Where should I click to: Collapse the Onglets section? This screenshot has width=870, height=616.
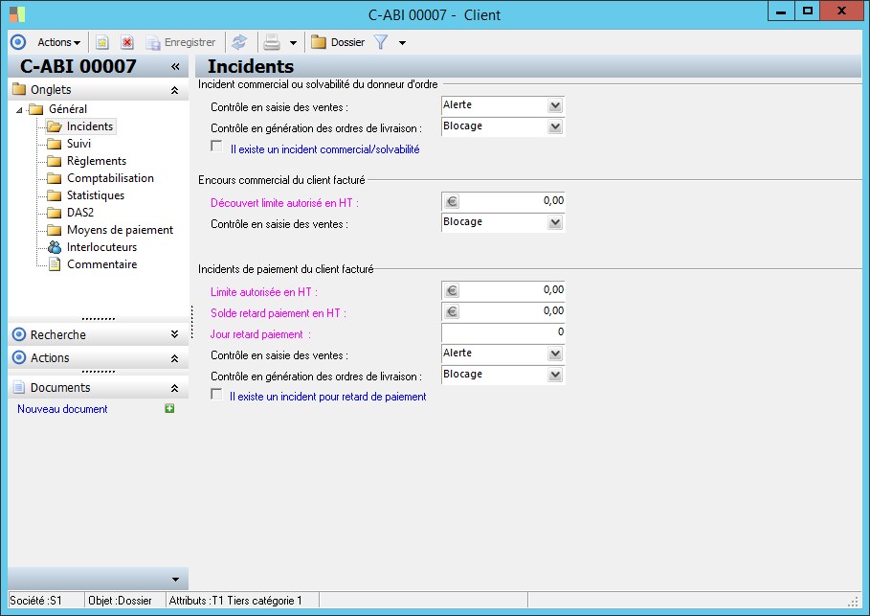[174, 90]
